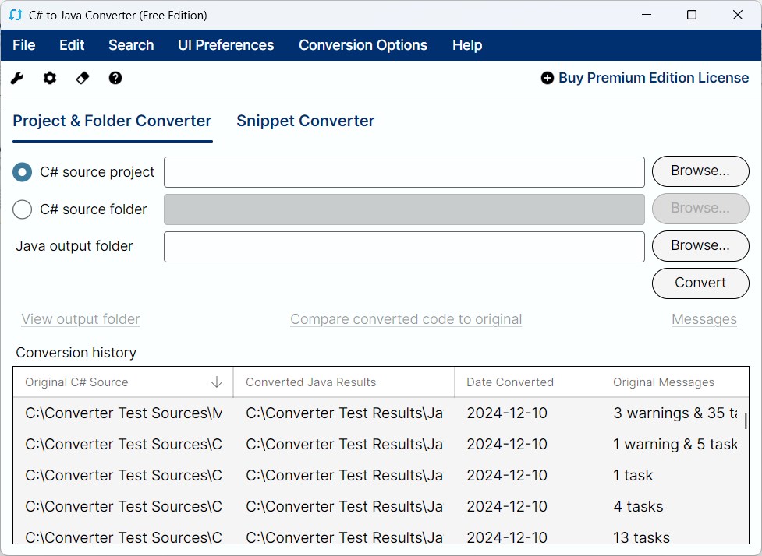Select the Project & Folder Converter tab
The width and height of the screenshot is (762, 556).
pyautogui.click(x=112, y=121)
